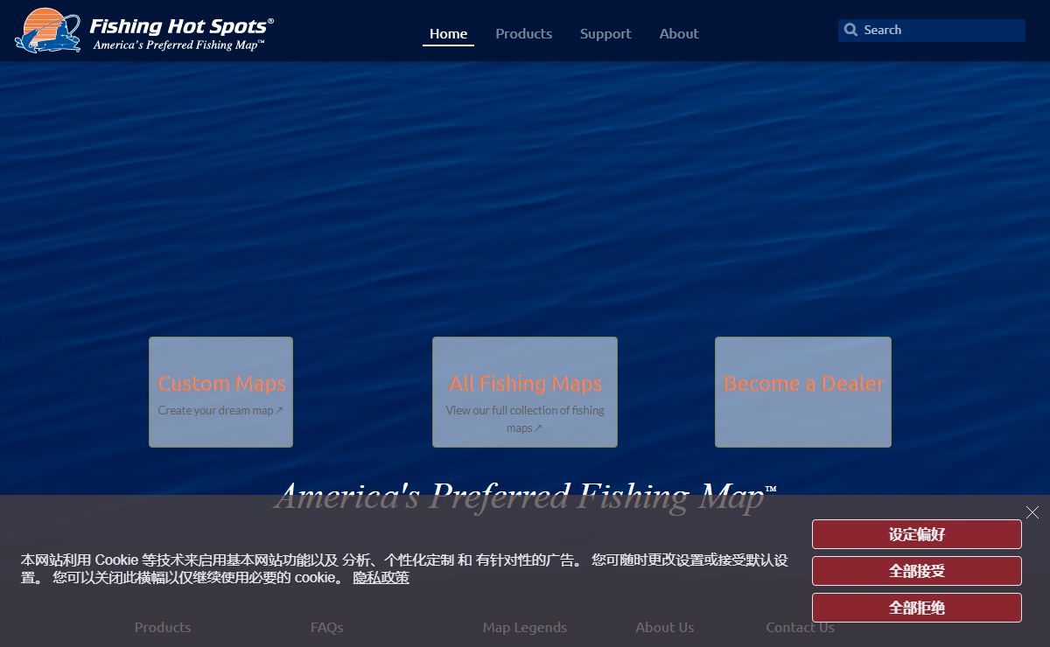Click the footer Products link
1050x647 pixels.
click(163, 627)
